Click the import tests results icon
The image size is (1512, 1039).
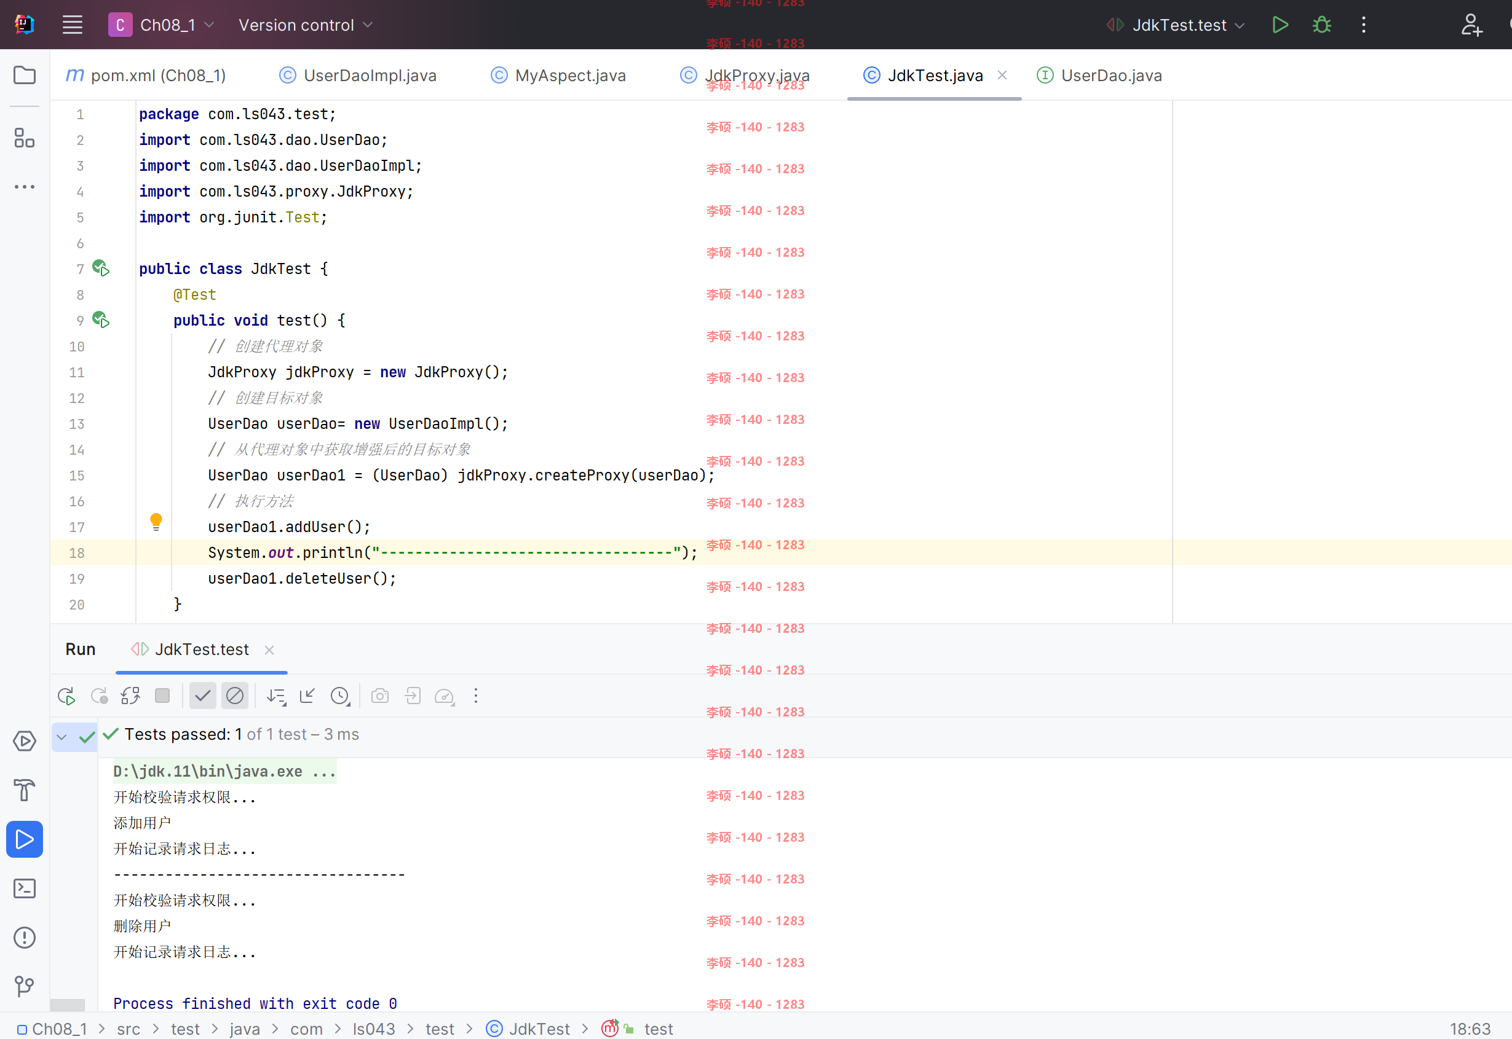click(x=413, y=696)
